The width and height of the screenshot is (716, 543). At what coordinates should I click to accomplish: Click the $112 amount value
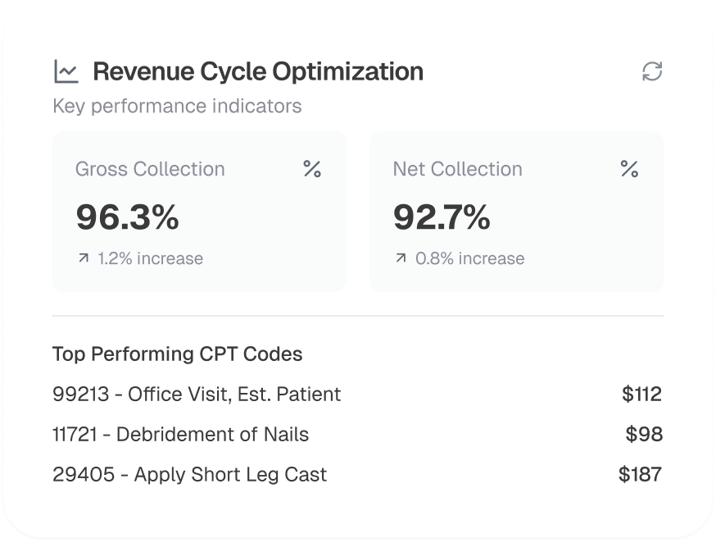pos(641,394)
